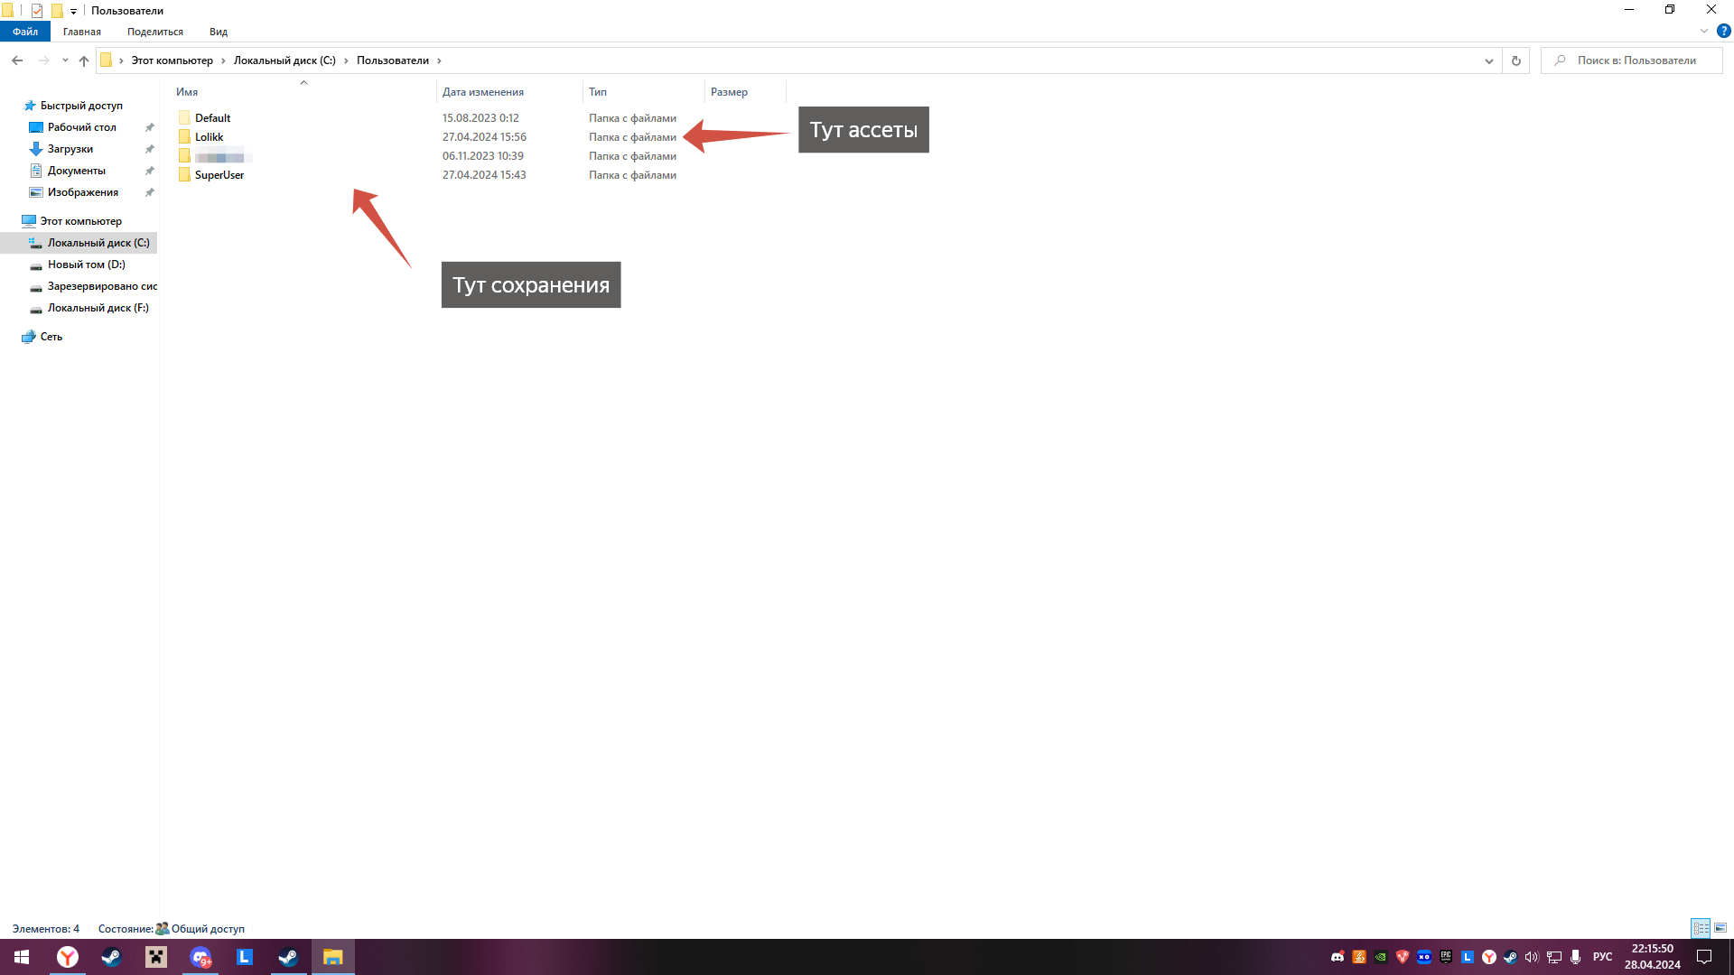Go up one folder level arrow
Image resolution: width=1734 pixels, height=975 pixels.
(x=84, y=60)
